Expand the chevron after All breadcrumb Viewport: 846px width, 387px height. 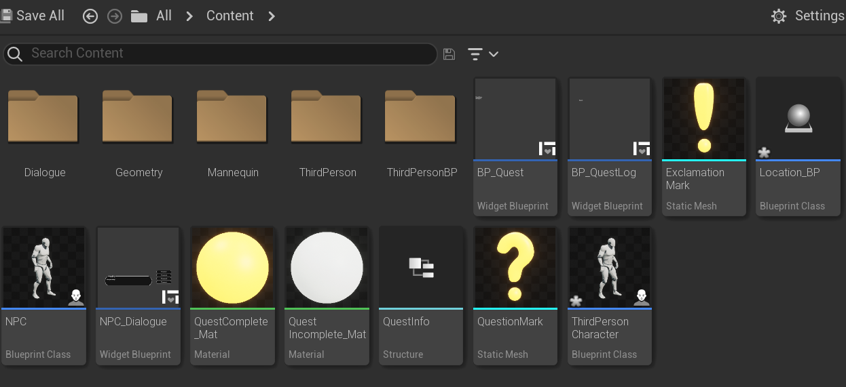click(x=190, y=16)
